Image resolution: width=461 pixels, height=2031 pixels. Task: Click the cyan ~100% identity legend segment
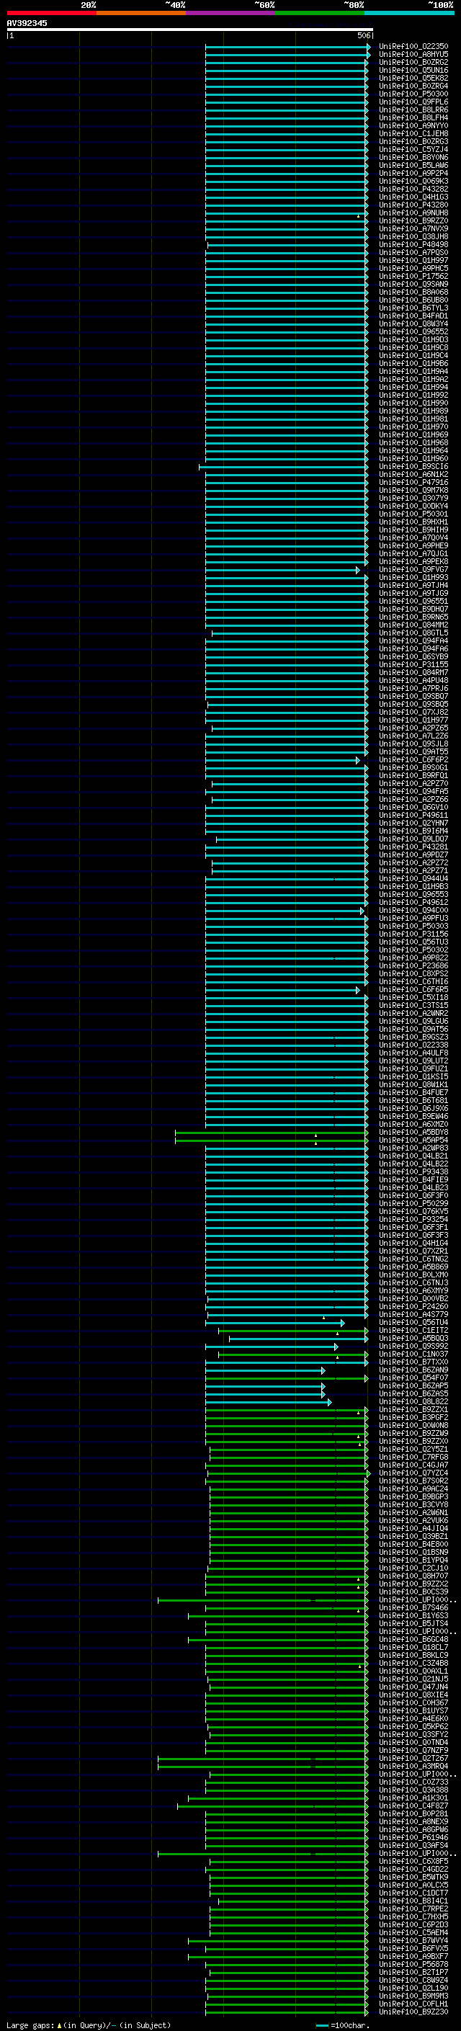[x=410, y=13]
